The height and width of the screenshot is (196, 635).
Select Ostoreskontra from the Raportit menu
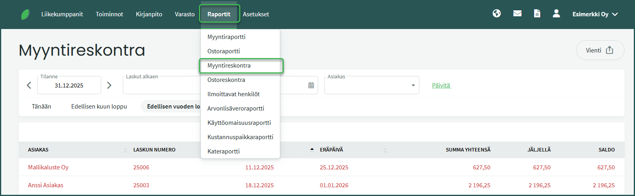tap(226, 80)
